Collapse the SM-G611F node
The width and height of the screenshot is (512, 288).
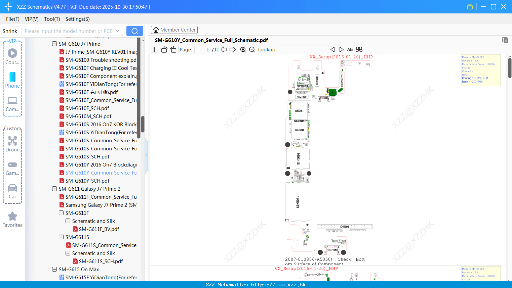[x=61, y=213]
